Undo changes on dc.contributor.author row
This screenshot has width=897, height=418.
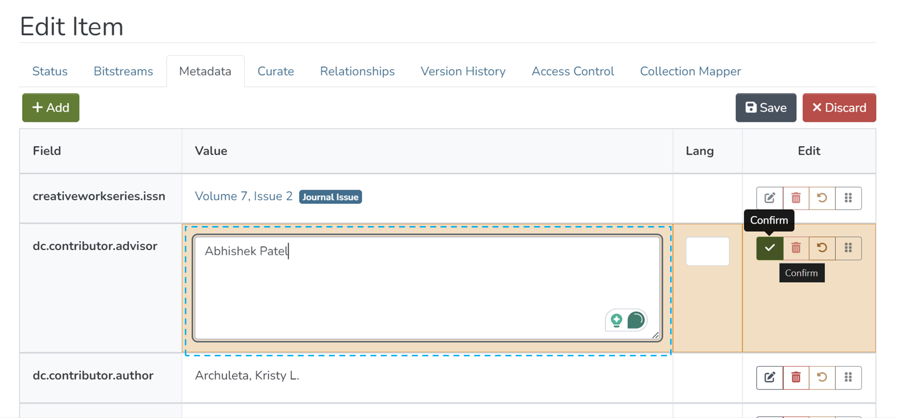822,378
